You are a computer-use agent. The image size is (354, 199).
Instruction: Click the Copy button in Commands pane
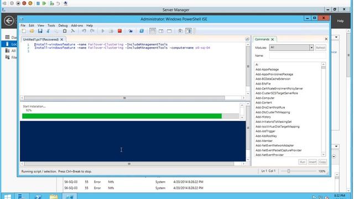(x=322, y=162)
